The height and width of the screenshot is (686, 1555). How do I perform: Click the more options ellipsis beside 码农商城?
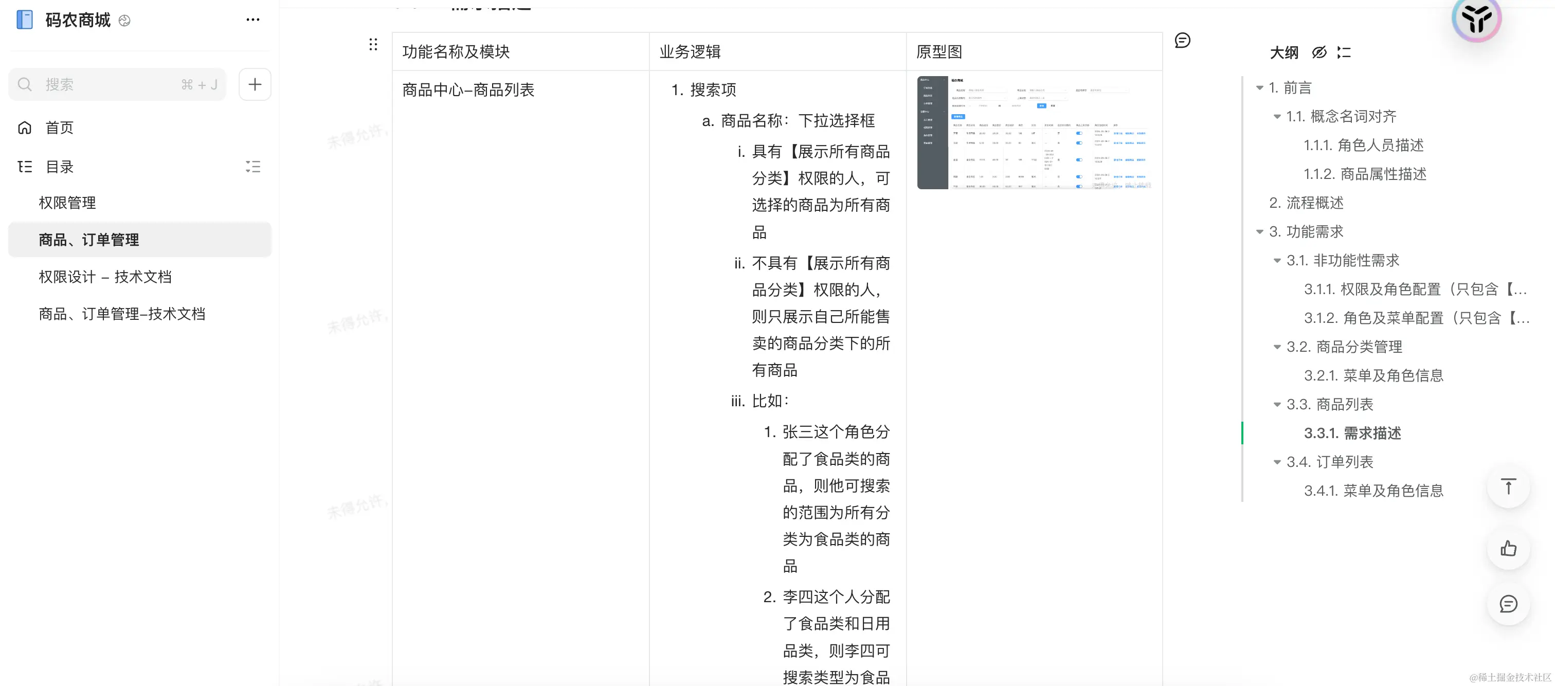click(252, 20)
